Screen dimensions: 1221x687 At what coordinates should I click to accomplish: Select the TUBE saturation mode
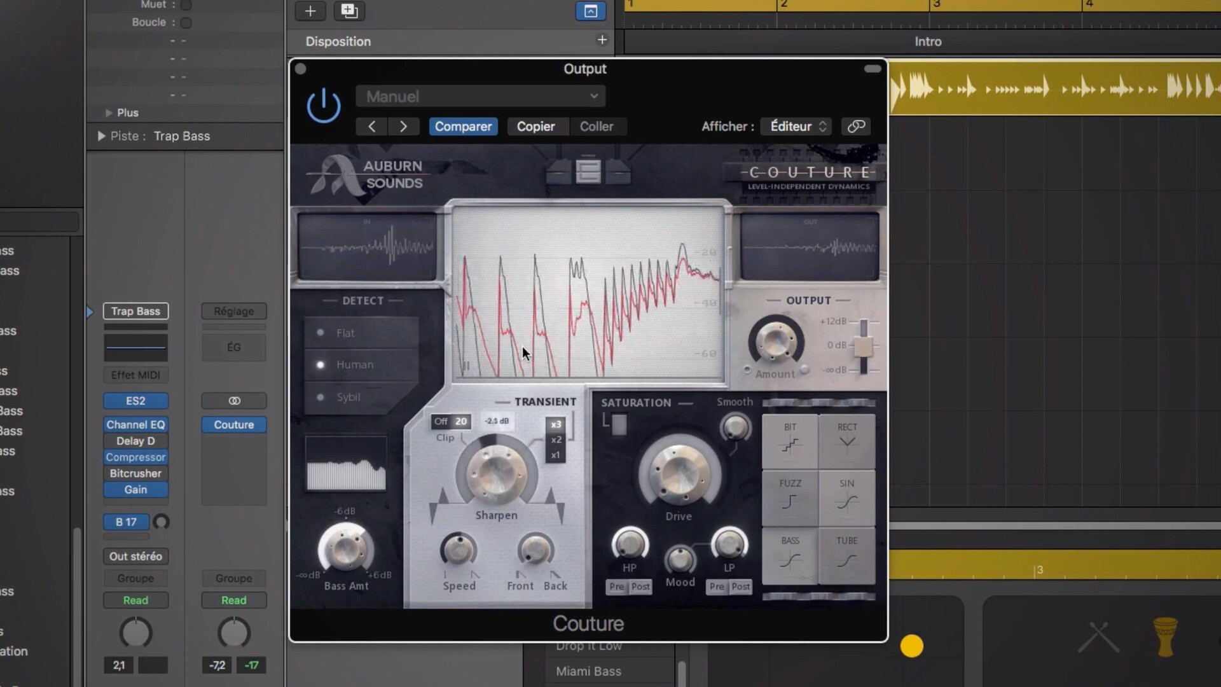(x=847, y=555)
